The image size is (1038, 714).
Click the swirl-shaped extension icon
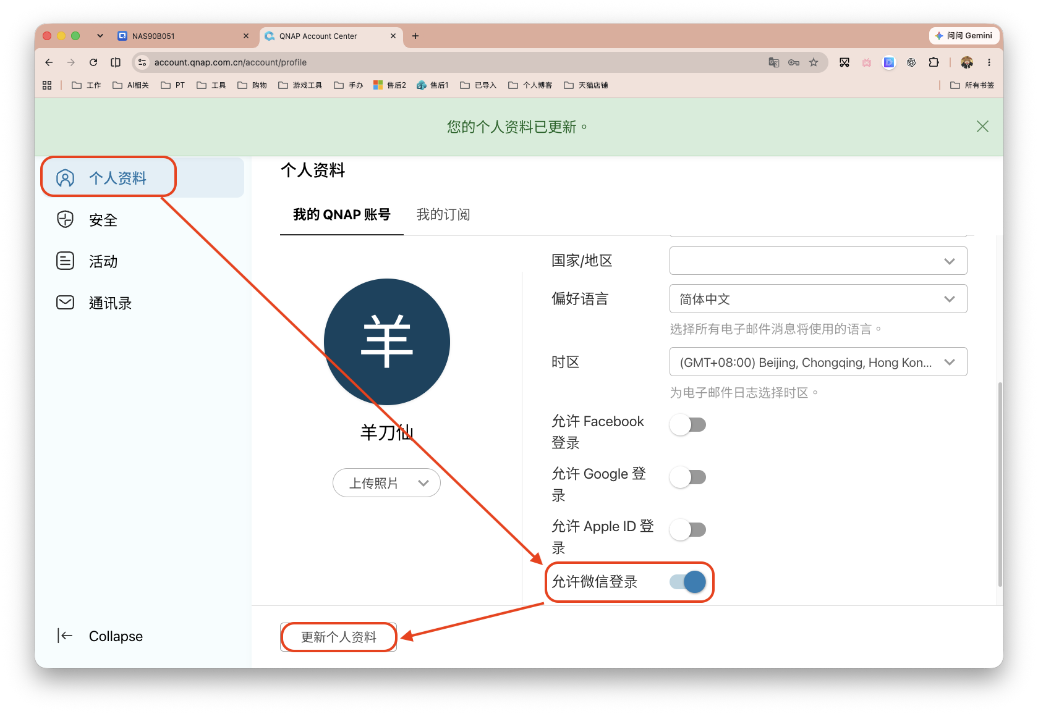coord(911,62)
